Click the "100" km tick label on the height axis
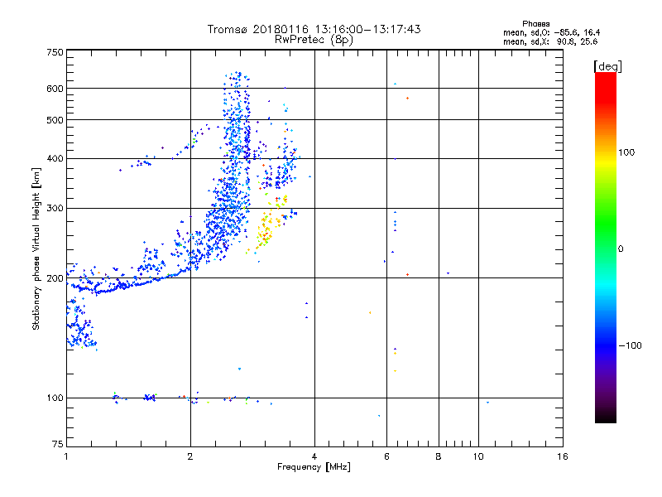The width and height of the screenshot is (662, 497). point(55,398)
